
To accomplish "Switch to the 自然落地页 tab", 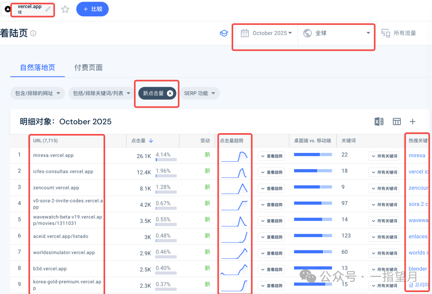I will [38, 68].
